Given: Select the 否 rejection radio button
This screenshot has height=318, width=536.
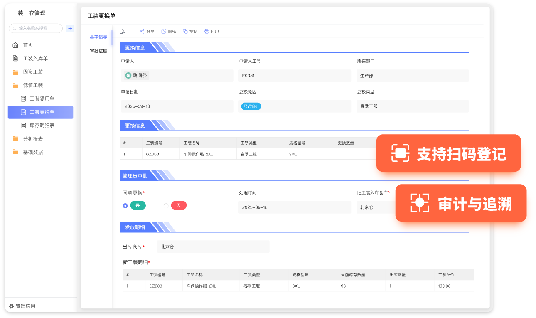Looking at the screenshot, I should coord(166,205).
